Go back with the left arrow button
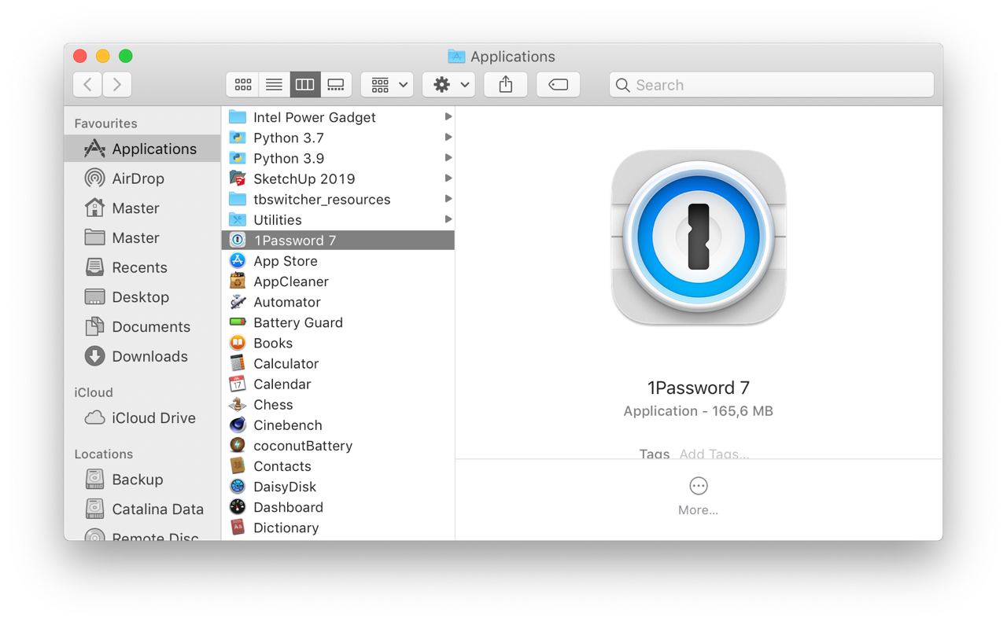 coord(87,85)
